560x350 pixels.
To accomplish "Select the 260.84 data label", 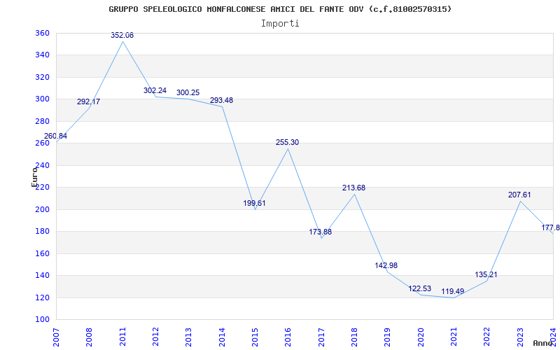I will 55,136.
